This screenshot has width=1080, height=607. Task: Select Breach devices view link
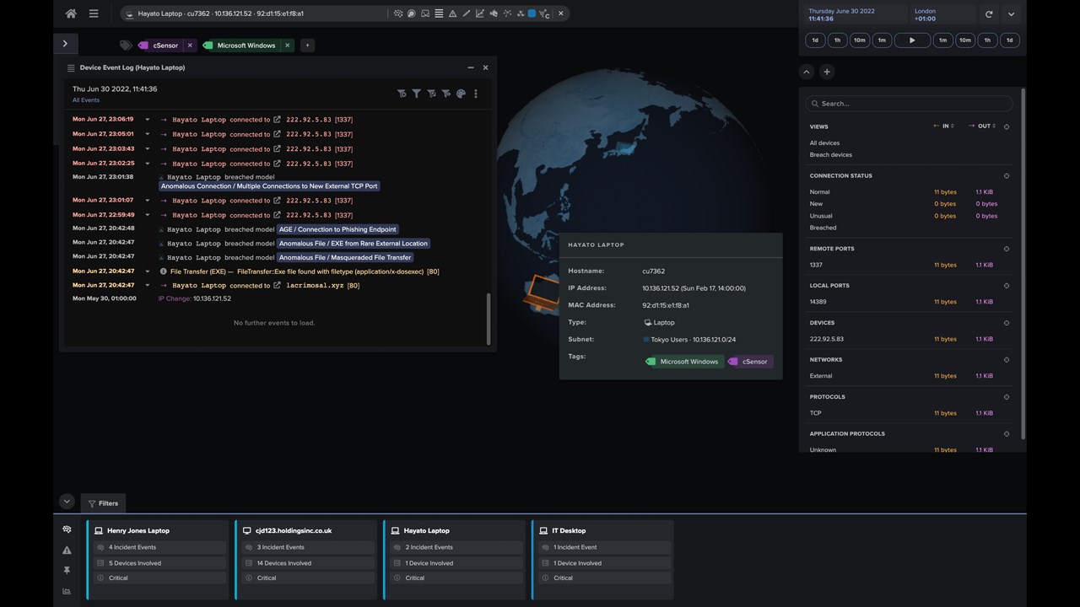831,155
